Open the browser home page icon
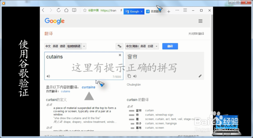The image size is (253, 138). [66, 10]
